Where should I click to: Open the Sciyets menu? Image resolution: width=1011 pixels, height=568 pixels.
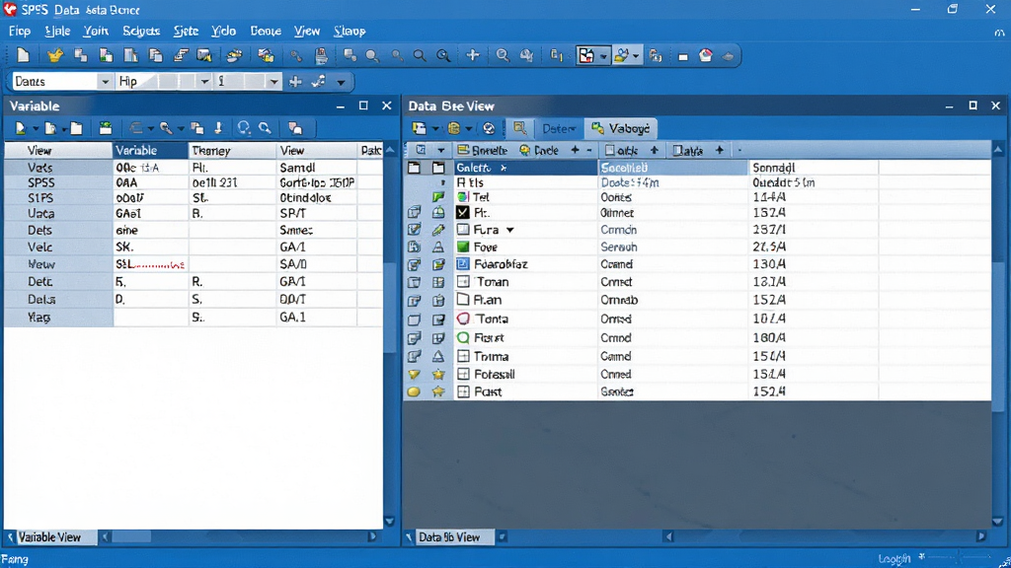[140, 31]
